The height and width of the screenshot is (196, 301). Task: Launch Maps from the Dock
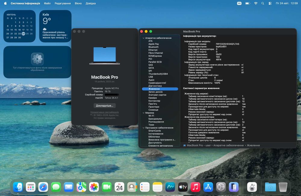click(81, 187)
